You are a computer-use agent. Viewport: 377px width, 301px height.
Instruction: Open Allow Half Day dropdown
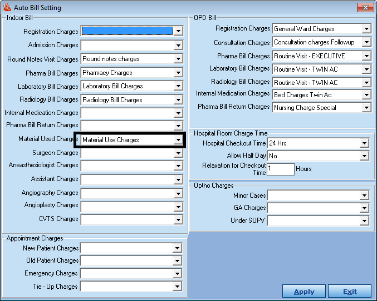coord(365,156)
